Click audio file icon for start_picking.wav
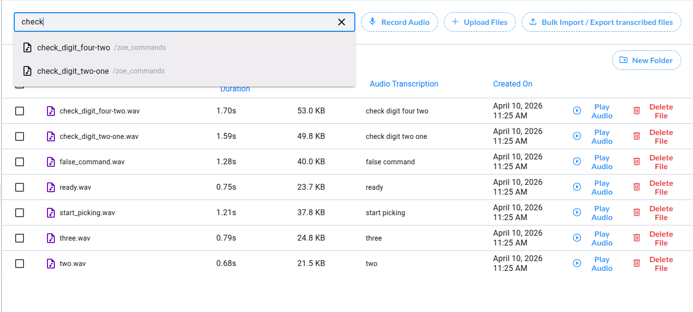Viewport: 693px width, 312px height. click(51, 213)
